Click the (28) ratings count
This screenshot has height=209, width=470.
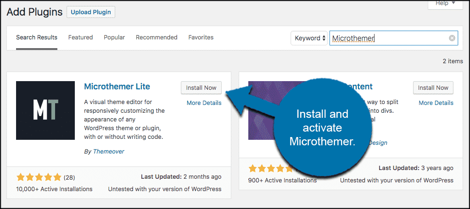(x=69, y=177)
